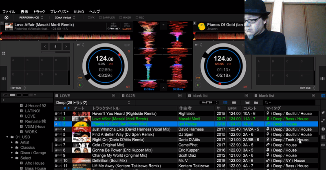Open the ファイル menu
326x170 pixels.
click(9, 12)
